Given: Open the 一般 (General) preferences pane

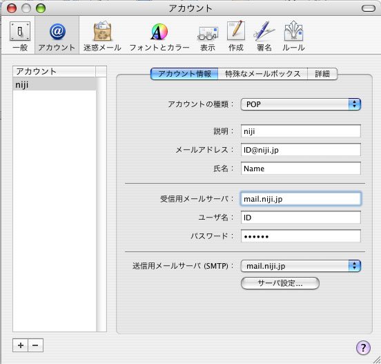Looking at the screenshot, I should tap(20, 36).
